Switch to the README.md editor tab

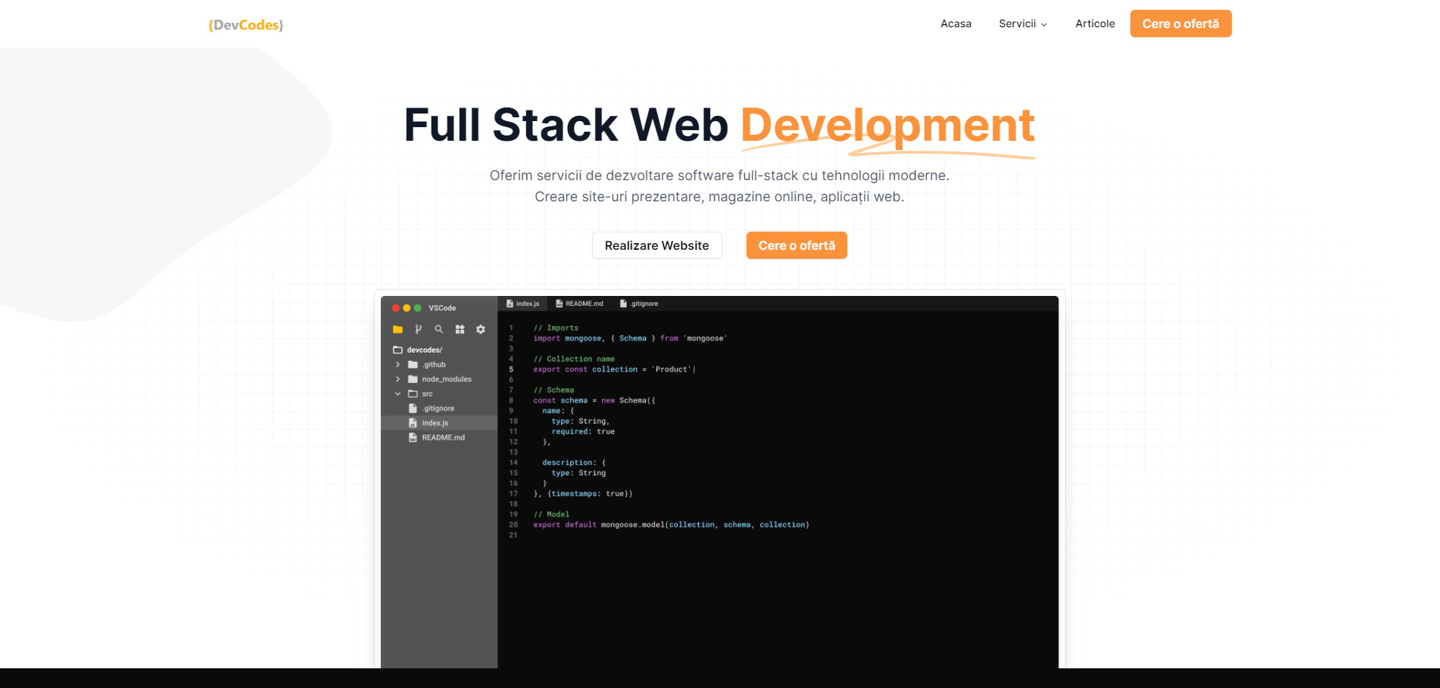[579, 304]
